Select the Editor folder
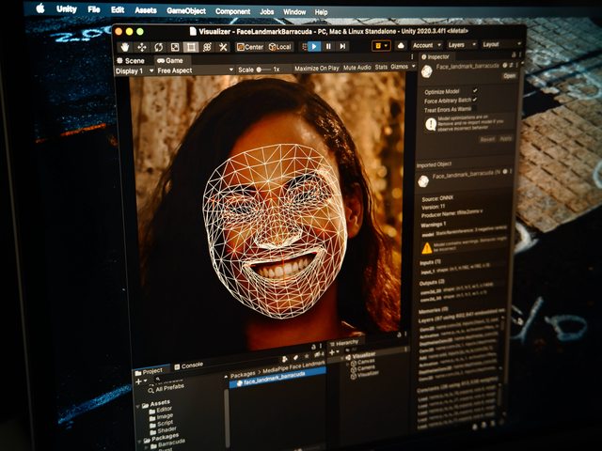602x451 pixels. 160,411
